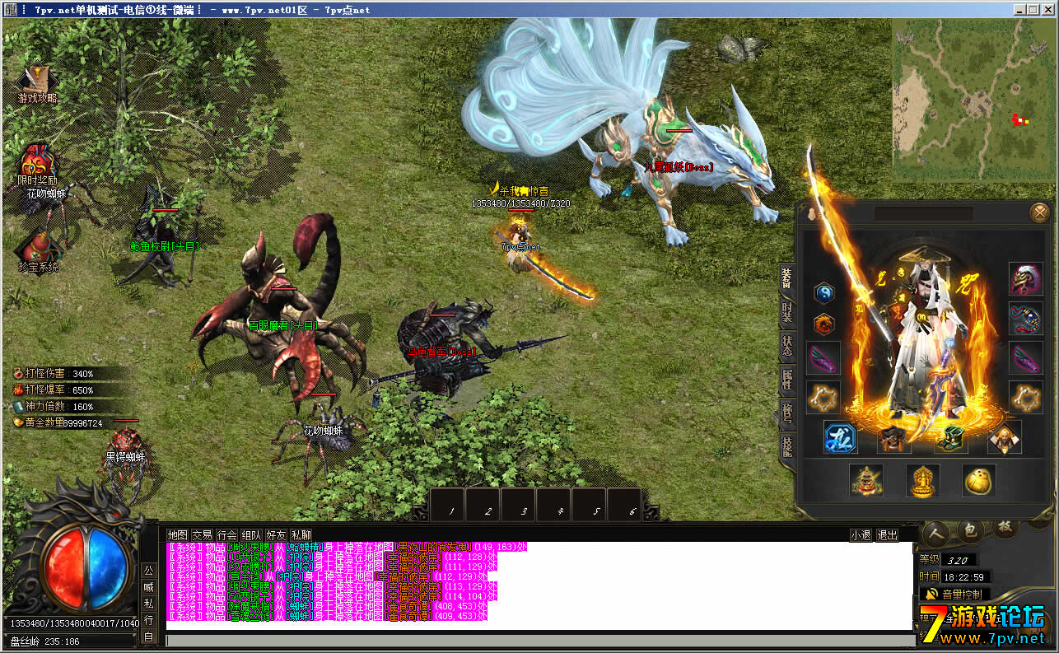Screen dimensions: 1059x653
Task: Click the 私聊 private chat button
Action: pos(301,535)
